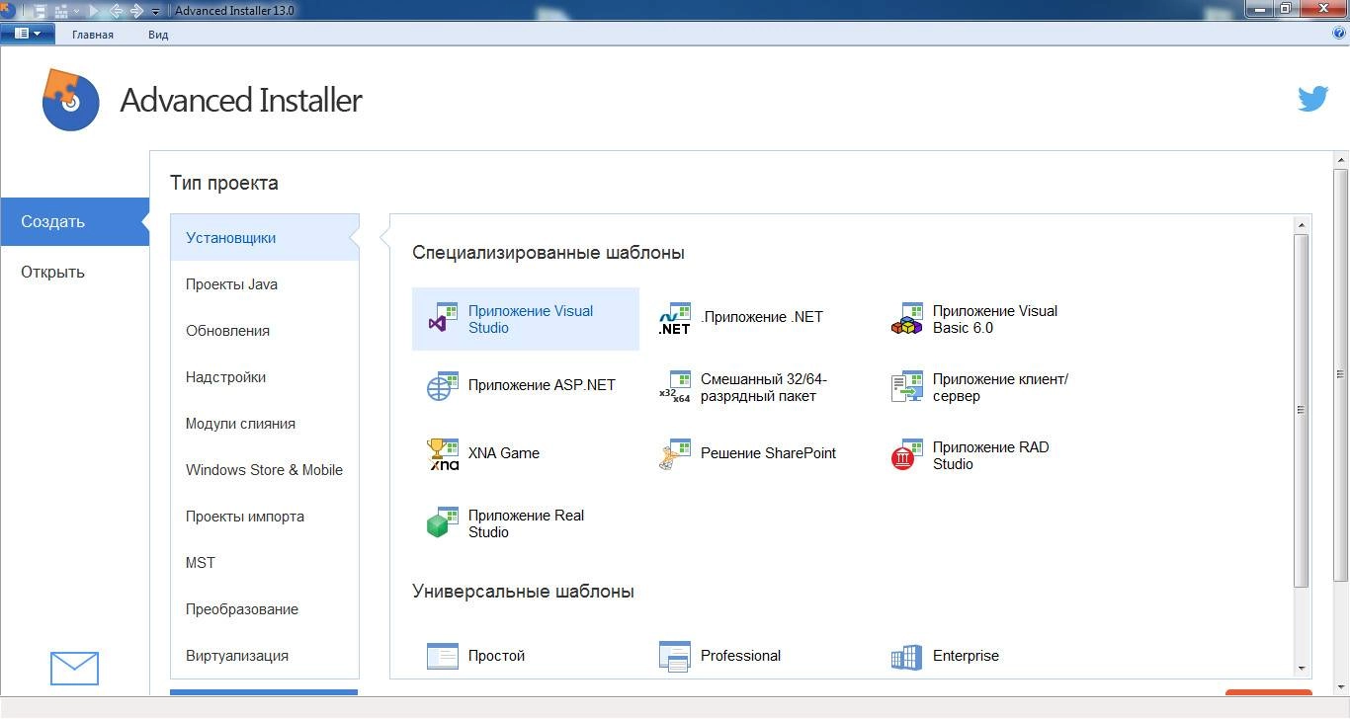Click the Save icon in quick access toolbar

(x=41, y=11)
